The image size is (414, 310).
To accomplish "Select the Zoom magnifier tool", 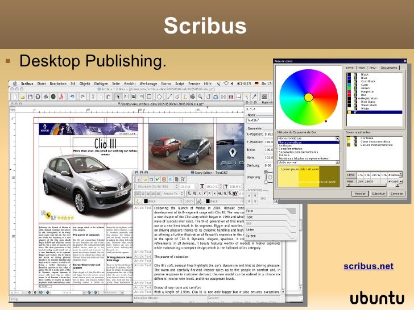I will point(200,97).
